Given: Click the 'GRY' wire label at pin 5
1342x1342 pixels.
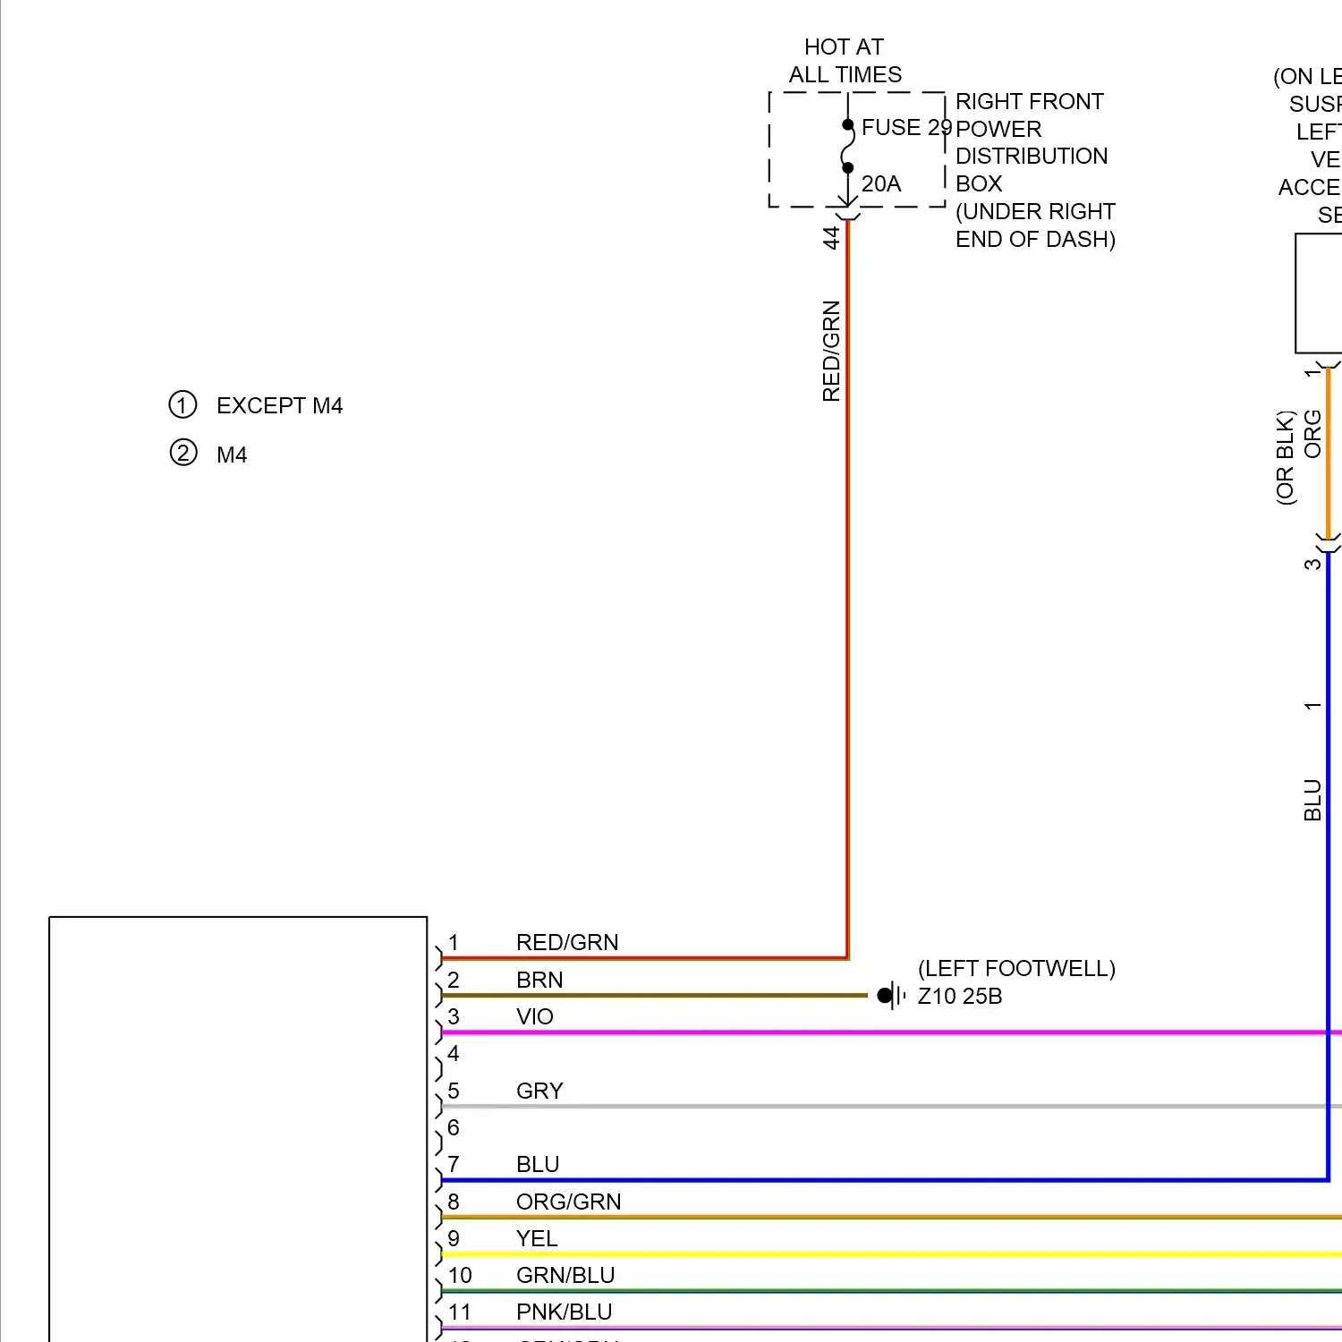Looking at the screenshot, I should coord(539,1091).
